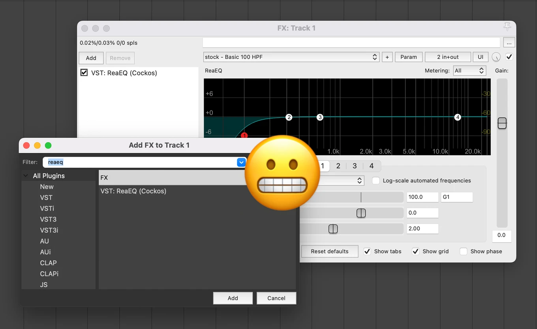This screenshot has width=537, height=329.
Task: Enable Show phase option
Action: click(x=464, y=251)
